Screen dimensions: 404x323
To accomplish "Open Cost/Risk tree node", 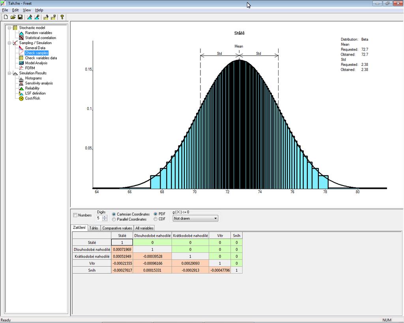I will 33,98.
